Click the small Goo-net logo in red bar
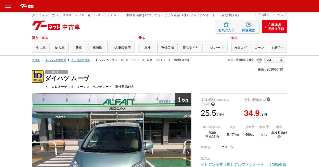This screenshot has width=319, height=167. (27, 6)
